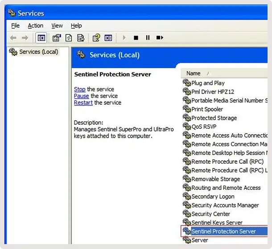The image size is (272, 249).
Task: Click gear icon beside Secondary Logon
Action: [187, 196]
